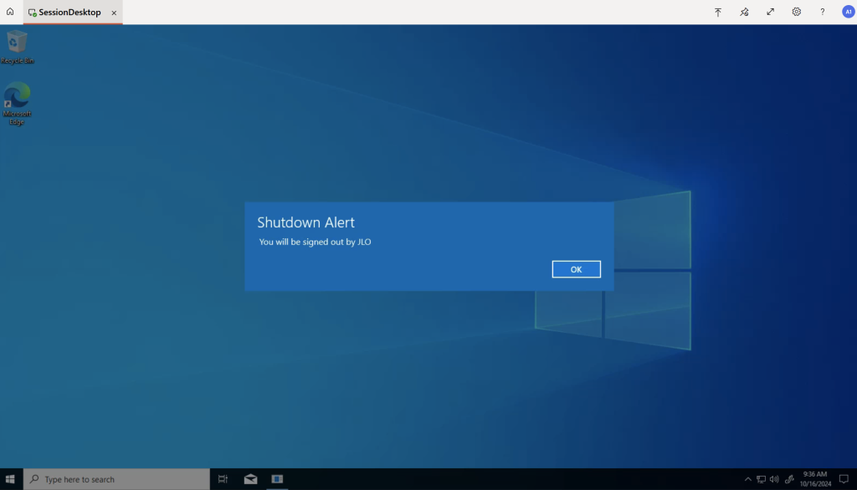Open Task View on the taskbar
857x490 pixels.
point(223,479)
